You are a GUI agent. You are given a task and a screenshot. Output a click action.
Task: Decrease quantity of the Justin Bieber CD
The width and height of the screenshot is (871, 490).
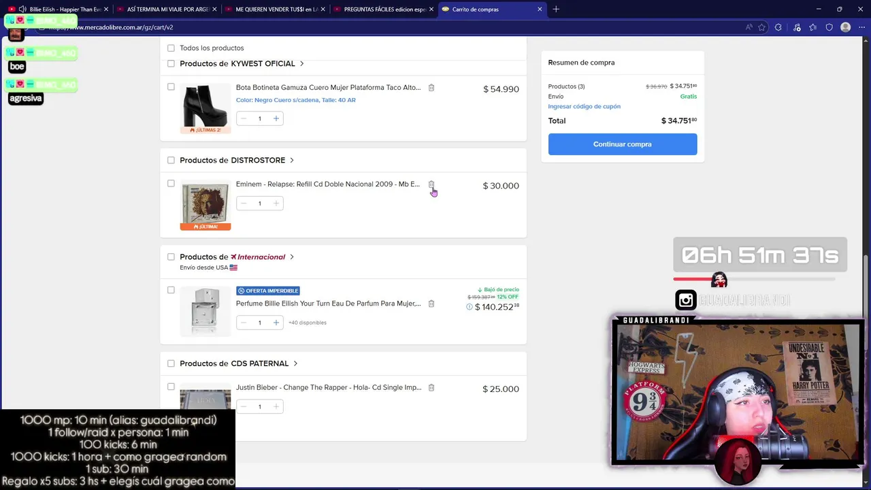click(244, 407)
